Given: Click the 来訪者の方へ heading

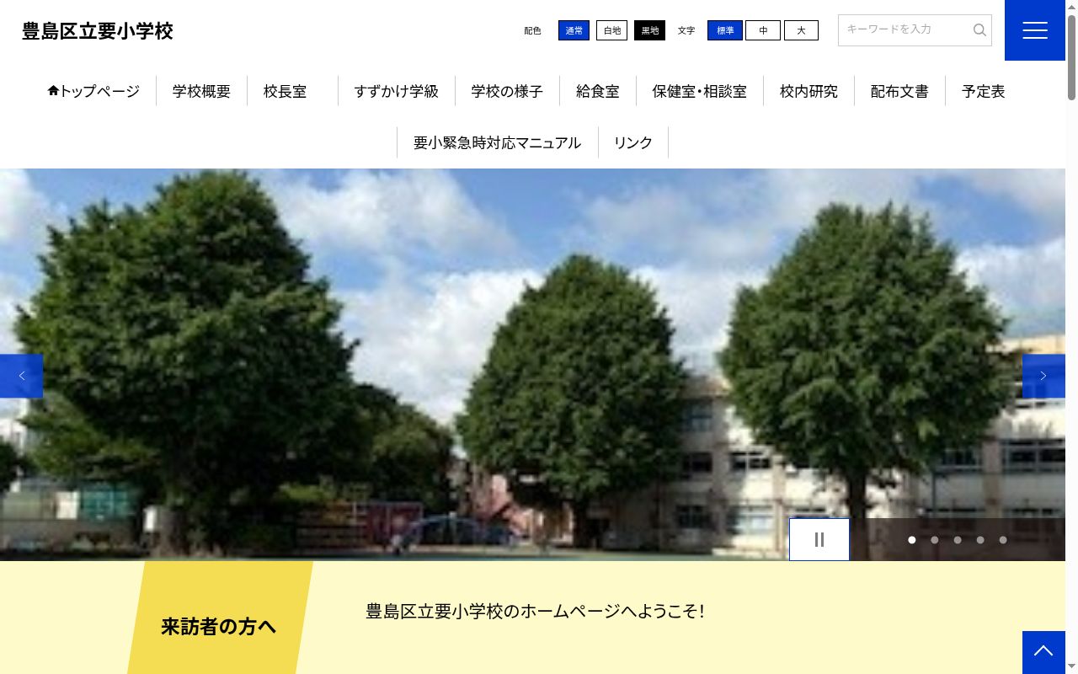Looking at the screenshot, I should (x=218, y=627).
